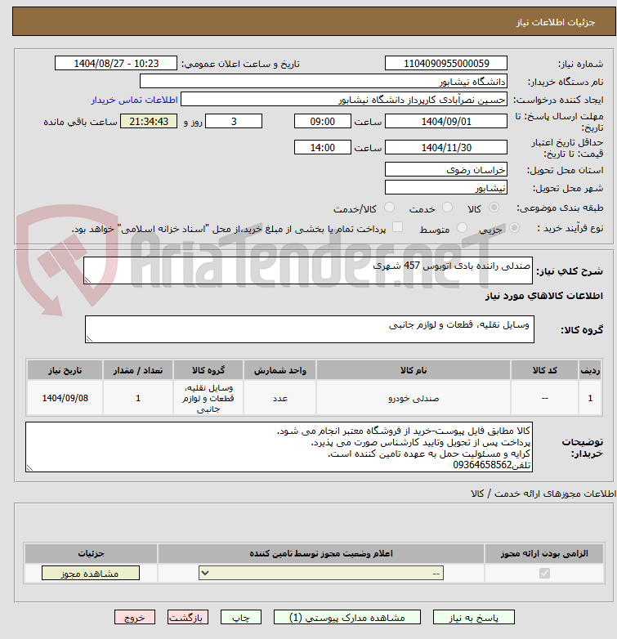Click the نام دستگاه خریدار field
Viewport: 617px width, 639px height.
(324, 82)
